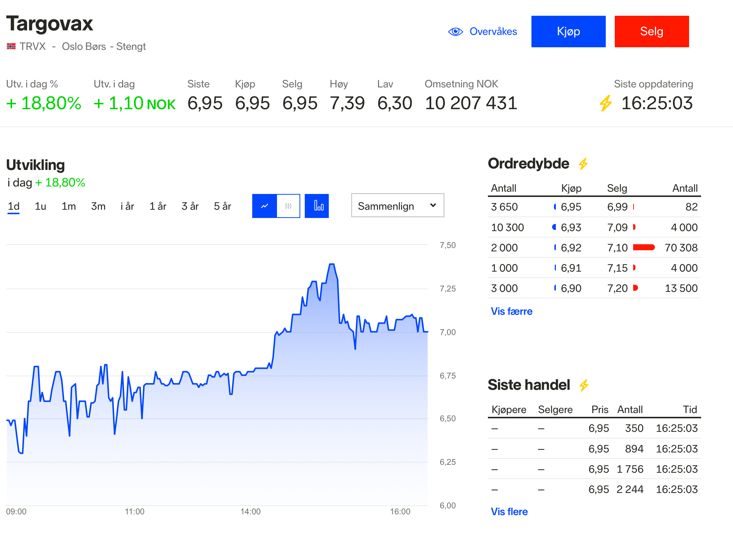
Task: Click the 14:00 time axis label
Action: tap(250, 512)
